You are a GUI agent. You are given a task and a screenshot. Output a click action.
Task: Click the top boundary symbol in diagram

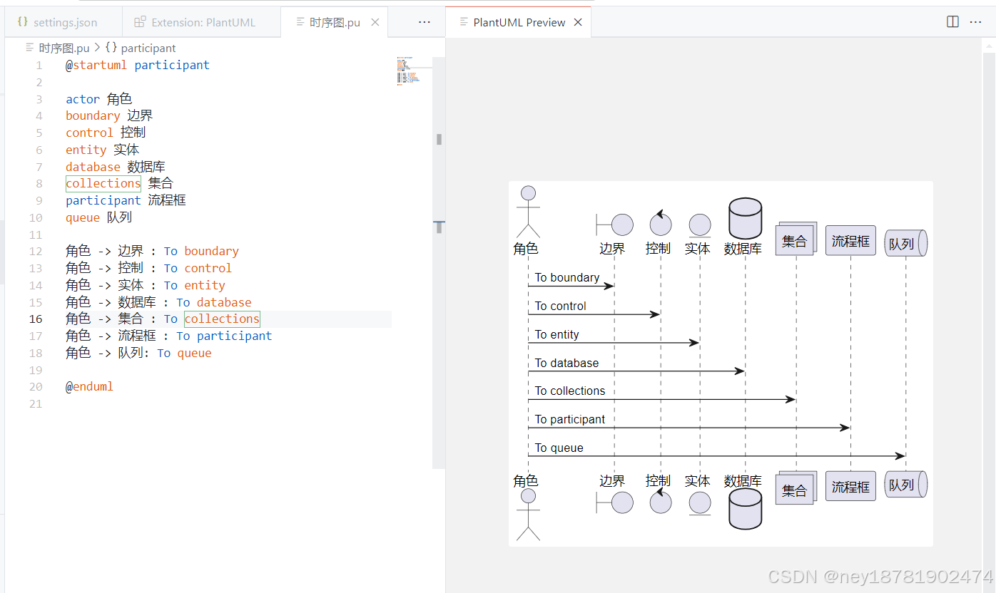614,225
